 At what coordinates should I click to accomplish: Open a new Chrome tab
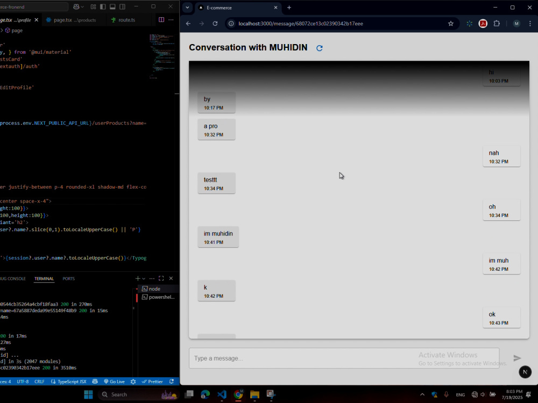(289, 8)
